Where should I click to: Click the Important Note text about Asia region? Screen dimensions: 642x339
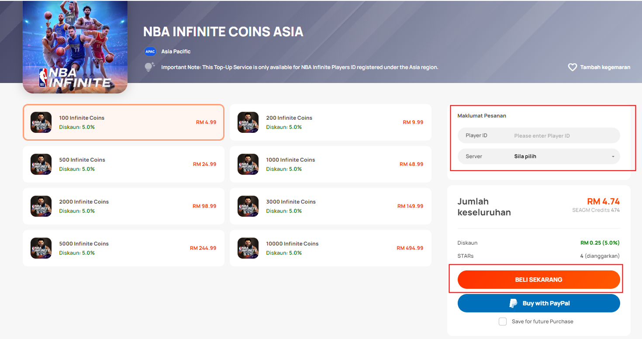pos(300,67)
